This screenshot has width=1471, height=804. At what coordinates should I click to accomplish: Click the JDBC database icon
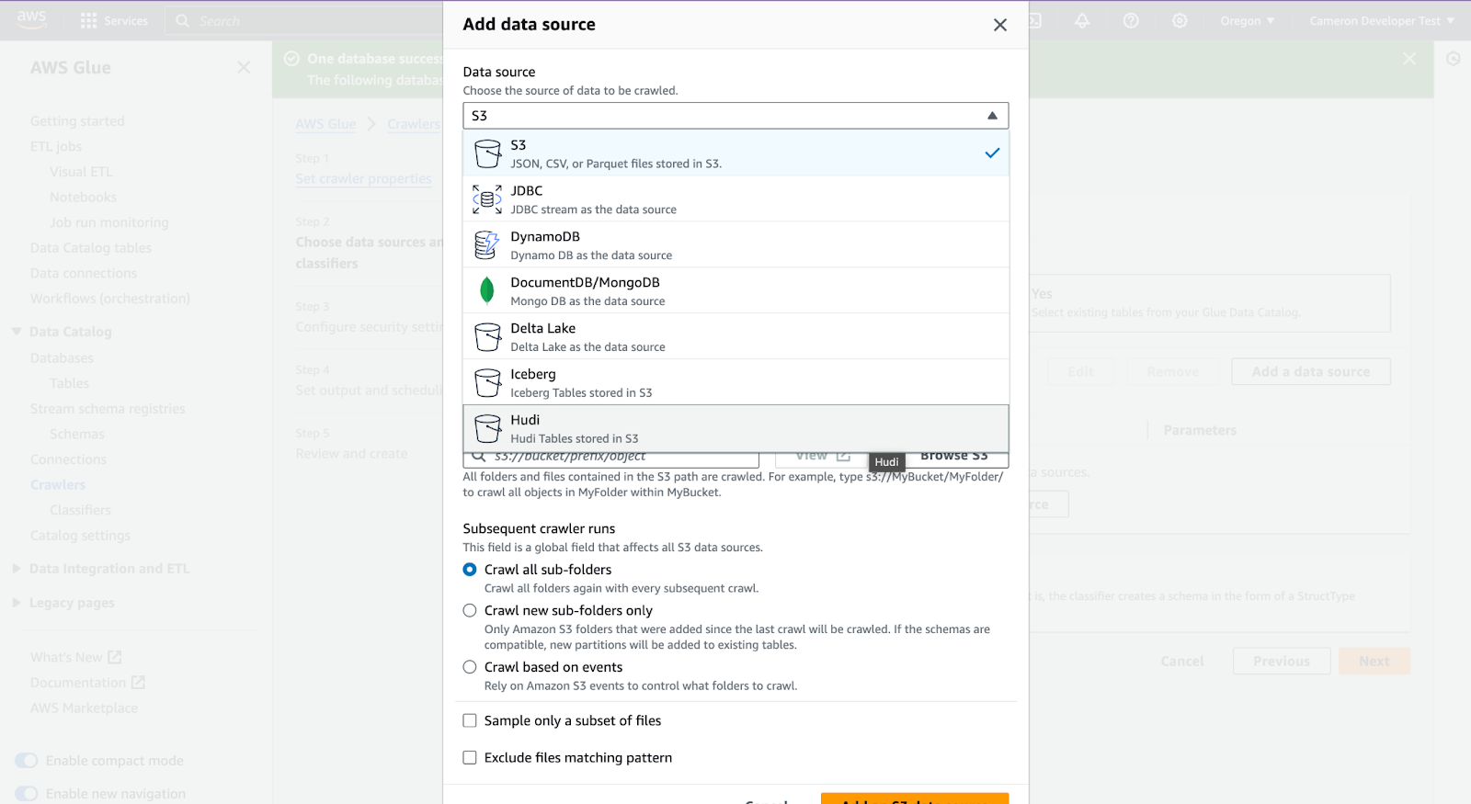click(487, 199)
